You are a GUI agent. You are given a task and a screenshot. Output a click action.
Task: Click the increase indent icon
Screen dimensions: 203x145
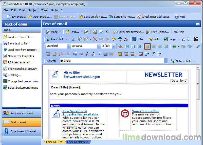[189, 46]
